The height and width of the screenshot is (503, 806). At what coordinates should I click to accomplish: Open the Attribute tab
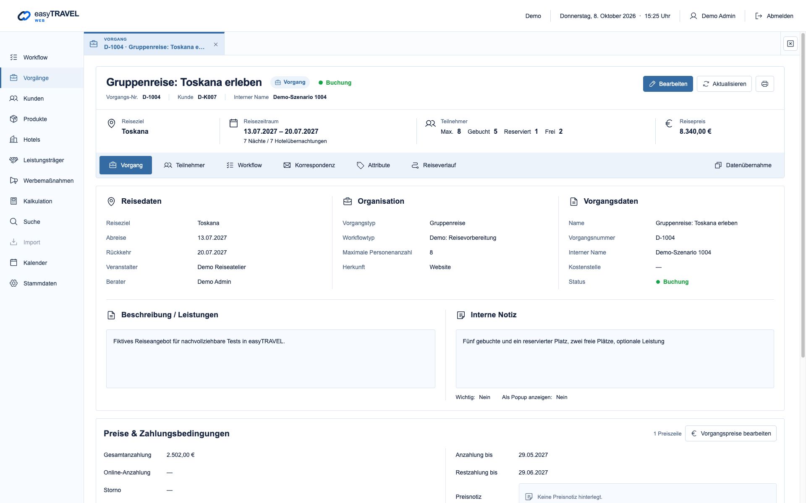[x=373, y=165]
